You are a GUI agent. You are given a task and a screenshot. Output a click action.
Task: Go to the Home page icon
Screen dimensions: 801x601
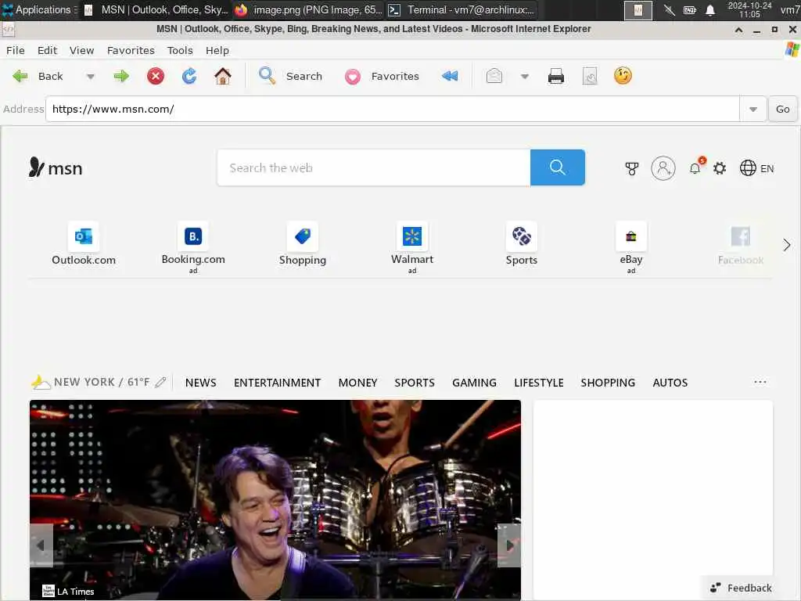pos(223,76)
